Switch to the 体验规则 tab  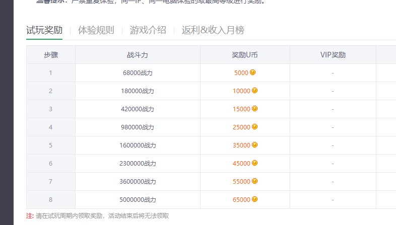tap(96, 30)
